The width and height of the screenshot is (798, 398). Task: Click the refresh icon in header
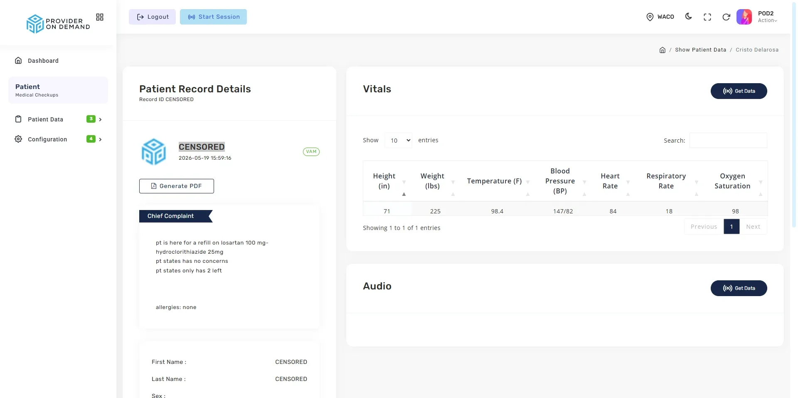(x=726, y=17)
